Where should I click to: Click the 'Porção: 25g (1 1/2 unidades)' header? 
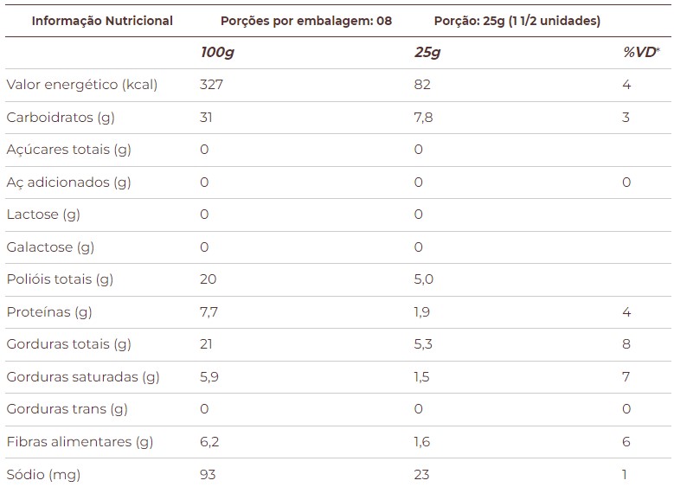click(x=517, y=21)
